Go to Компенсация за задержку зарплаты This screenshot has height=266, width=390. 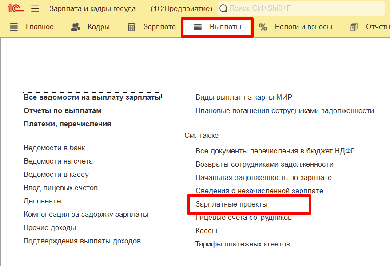pyautogui.click(x=86, y=214)
